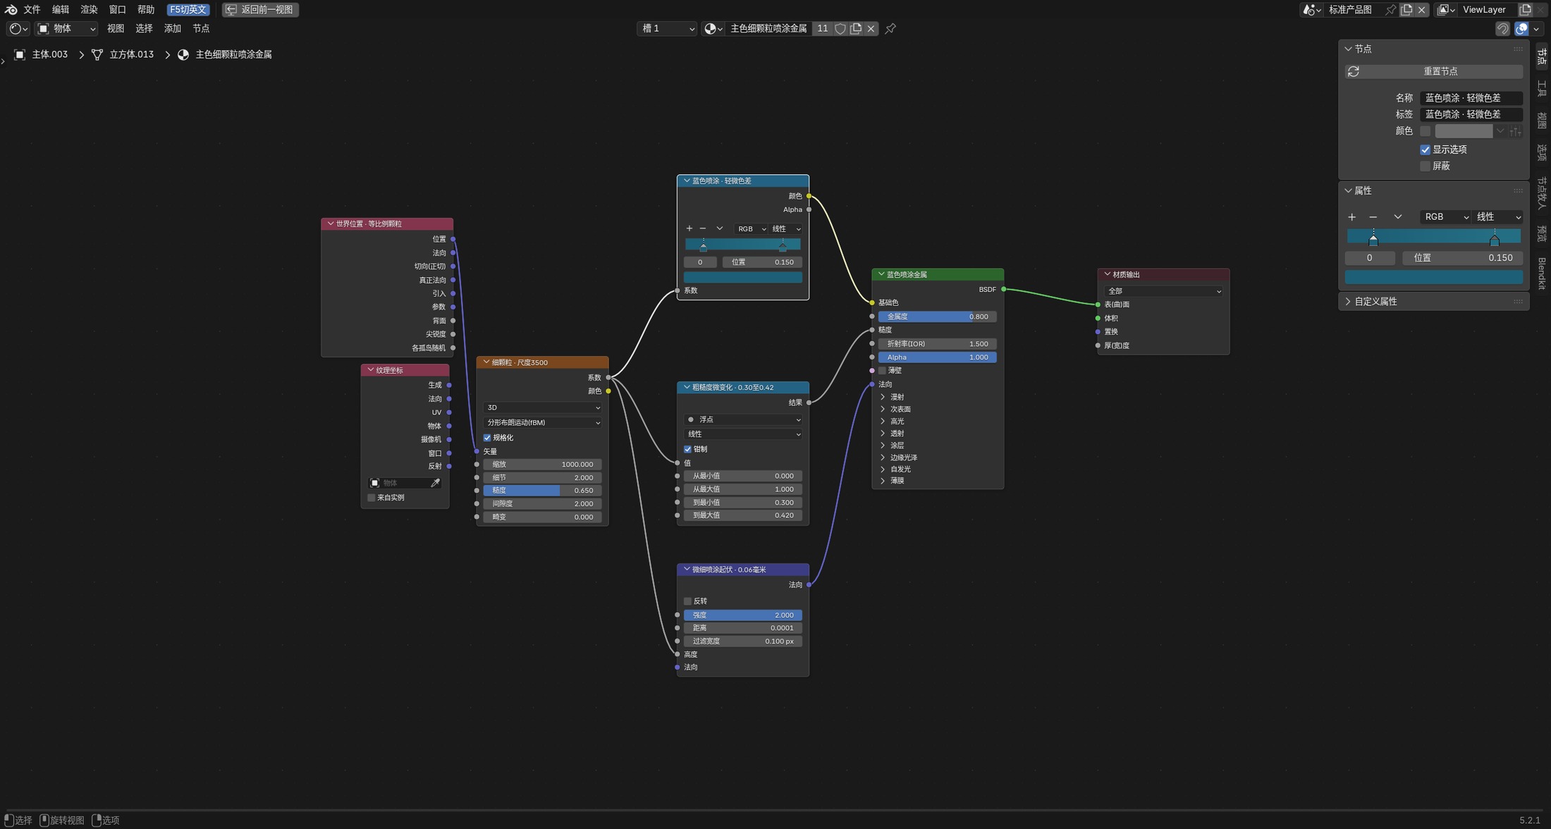The image size is (1551, 829).
Task: Open the 全部 target dropdown in 材质输出
Action: [x=1163, y=290]
